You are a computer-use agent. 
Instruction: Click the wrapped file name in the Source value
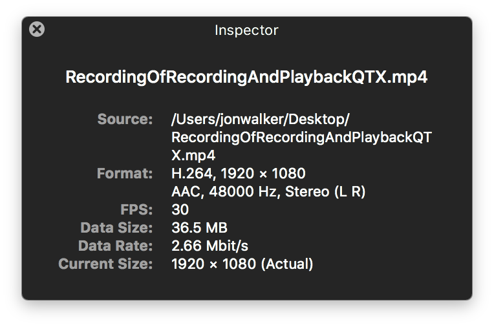click(x=301, y=137)
